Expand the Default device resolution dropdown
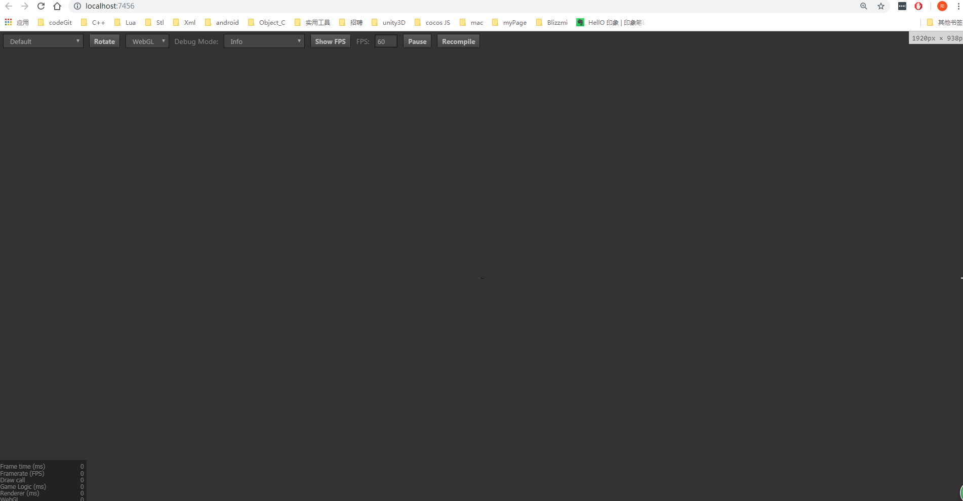This screenshot has height=501, width=963. tap(43, 41)
